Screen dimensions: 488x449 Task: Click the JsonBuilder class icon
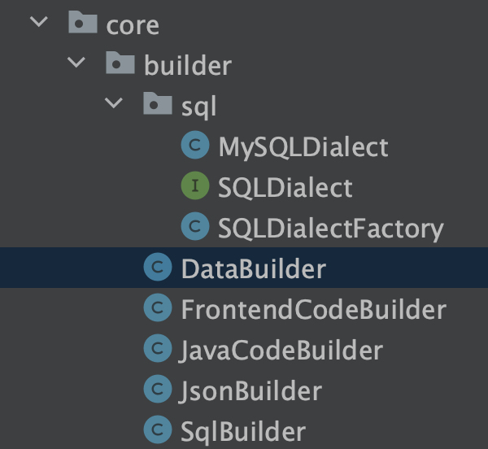(x=157, y=390)
